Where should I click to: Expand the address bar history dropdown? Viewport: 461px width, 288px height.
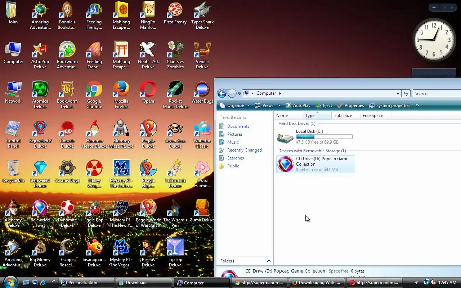(398, 94)
